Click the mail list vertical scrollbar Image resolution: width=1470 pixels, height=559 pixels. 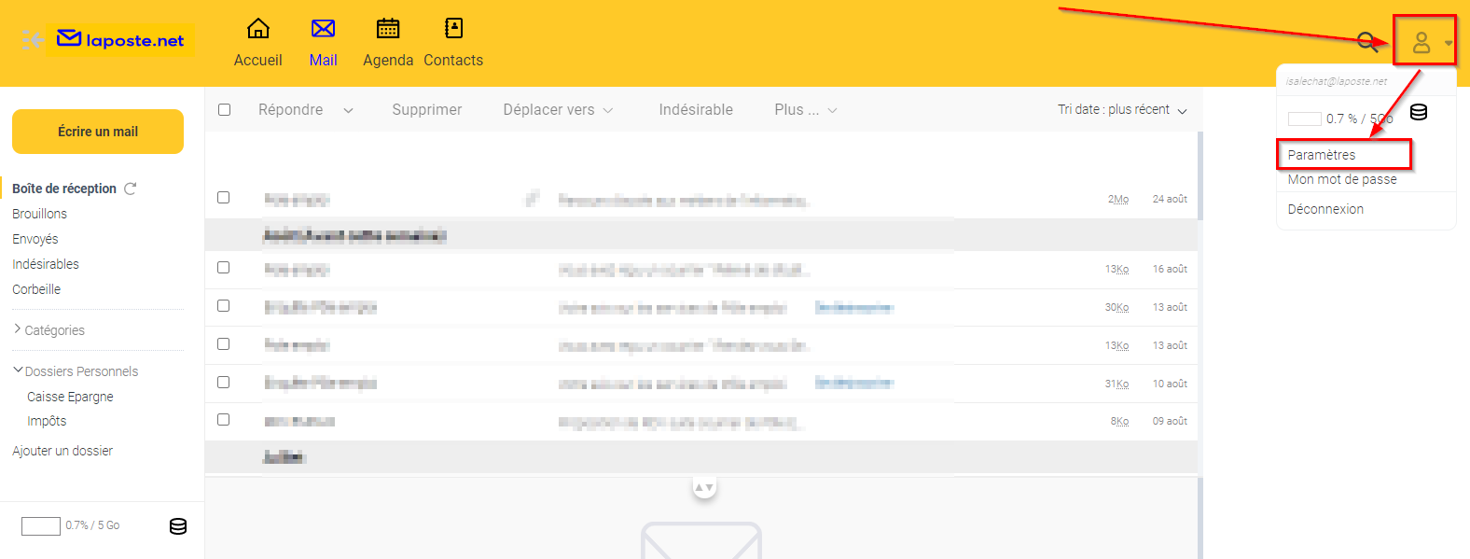pyautogui.click(x=1200, y=175)
